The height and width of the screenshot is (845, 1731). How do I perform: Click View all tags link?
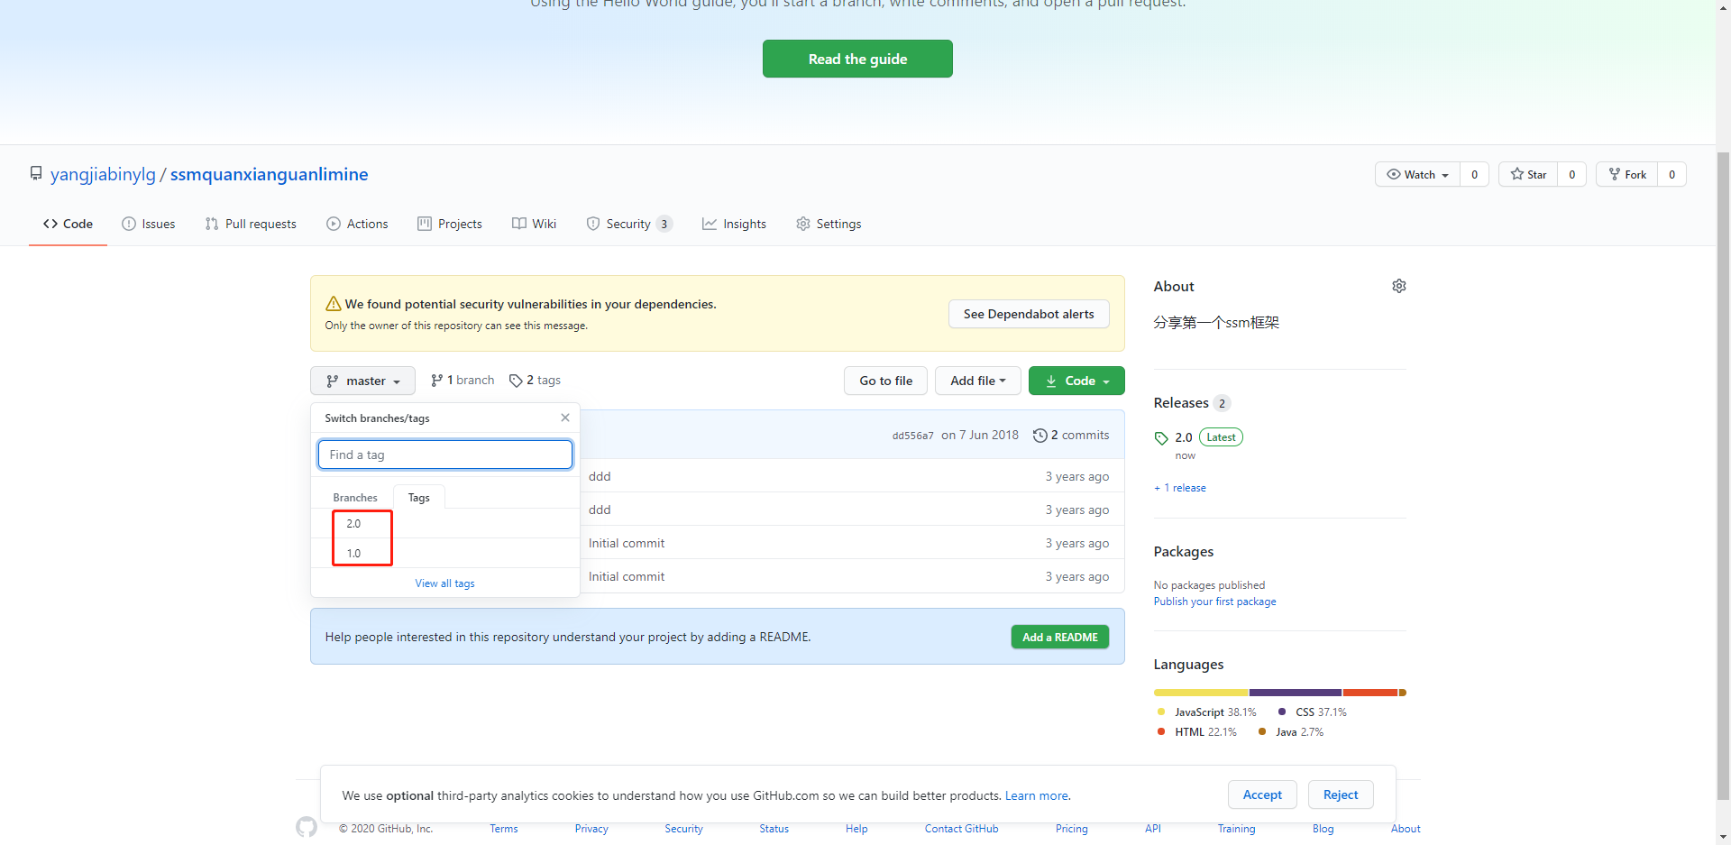tap(444, 583)
